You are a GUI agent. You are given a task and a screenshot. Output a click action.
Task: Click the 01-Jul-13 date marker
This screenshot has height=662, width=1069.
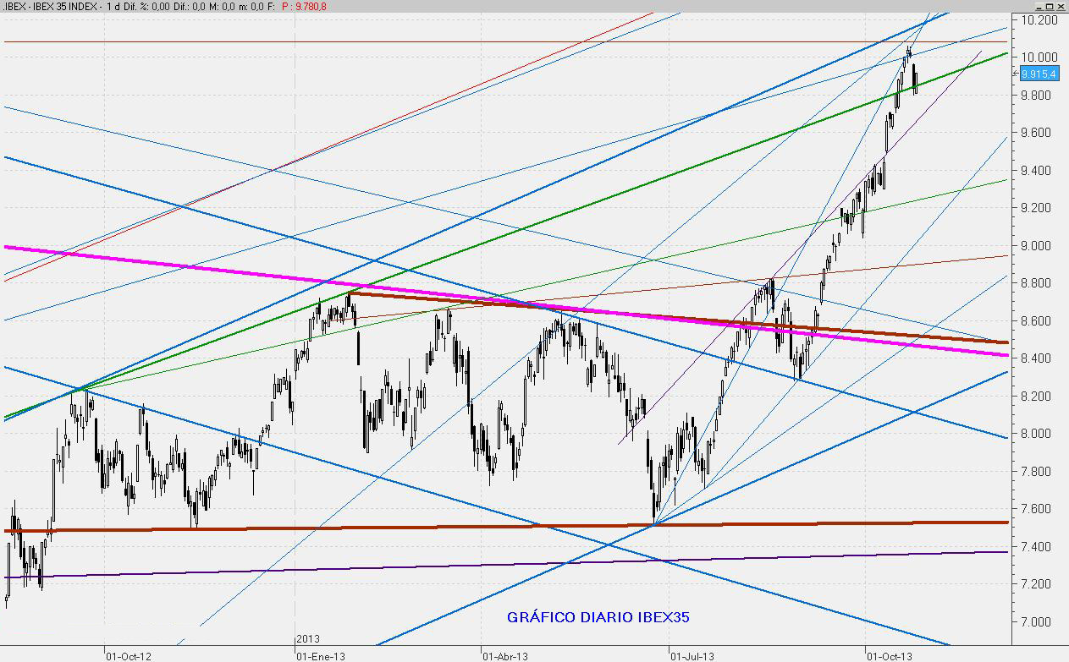point(692,655)
